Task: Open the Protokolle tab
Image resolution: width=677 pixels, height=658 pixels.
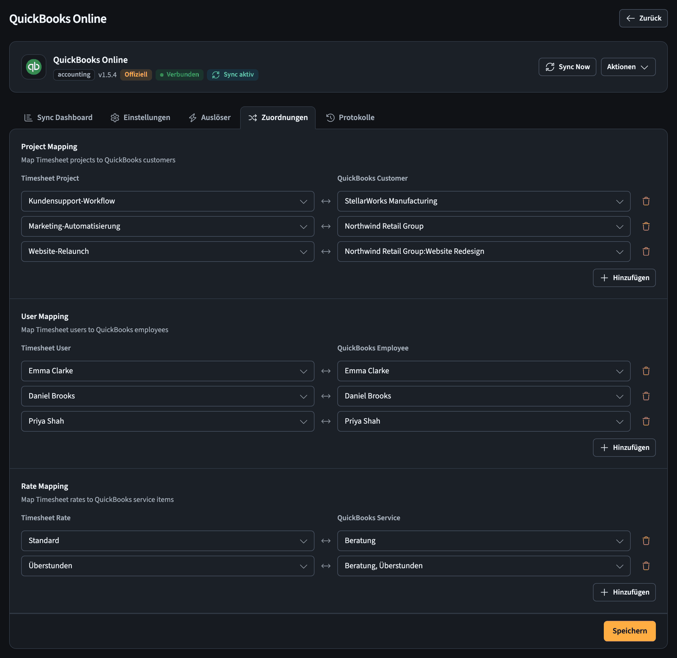Action: 350,118
